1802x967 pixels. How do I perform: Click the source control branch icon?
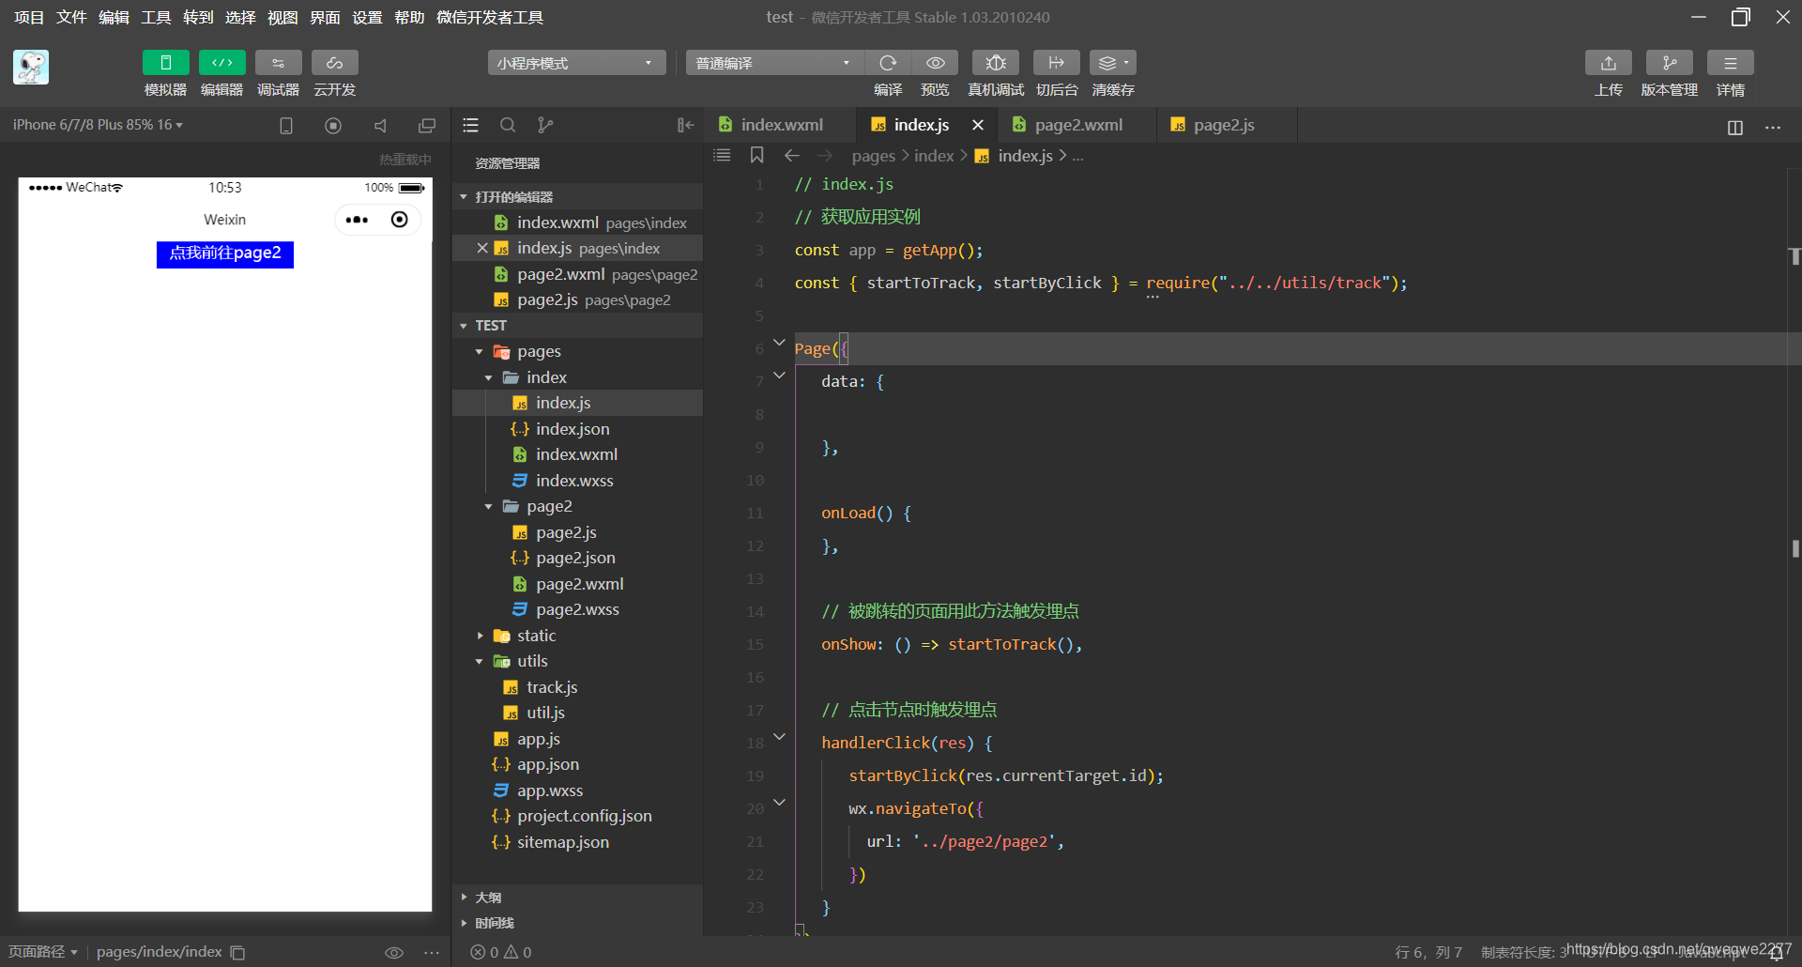pyautogui.click(x=545, y=125)
